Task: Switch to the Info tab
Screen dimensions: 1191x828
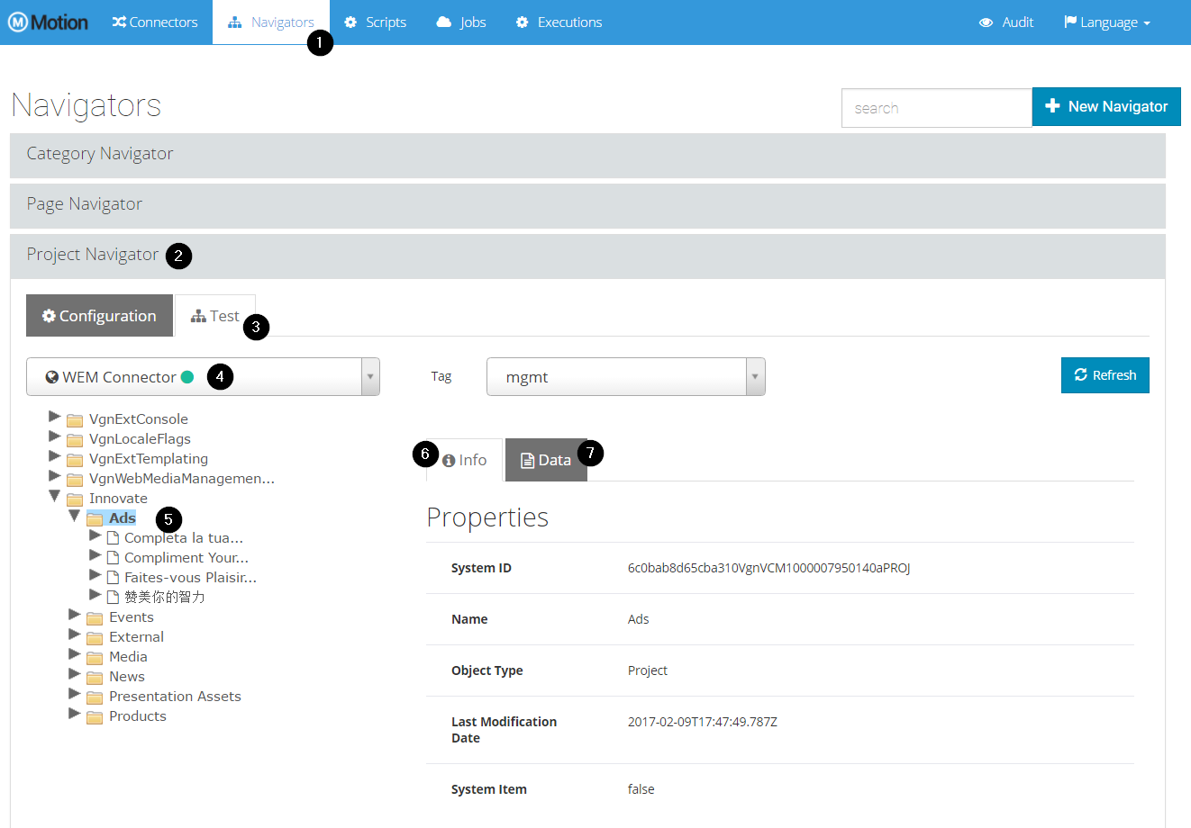Action: click(464, 460)
